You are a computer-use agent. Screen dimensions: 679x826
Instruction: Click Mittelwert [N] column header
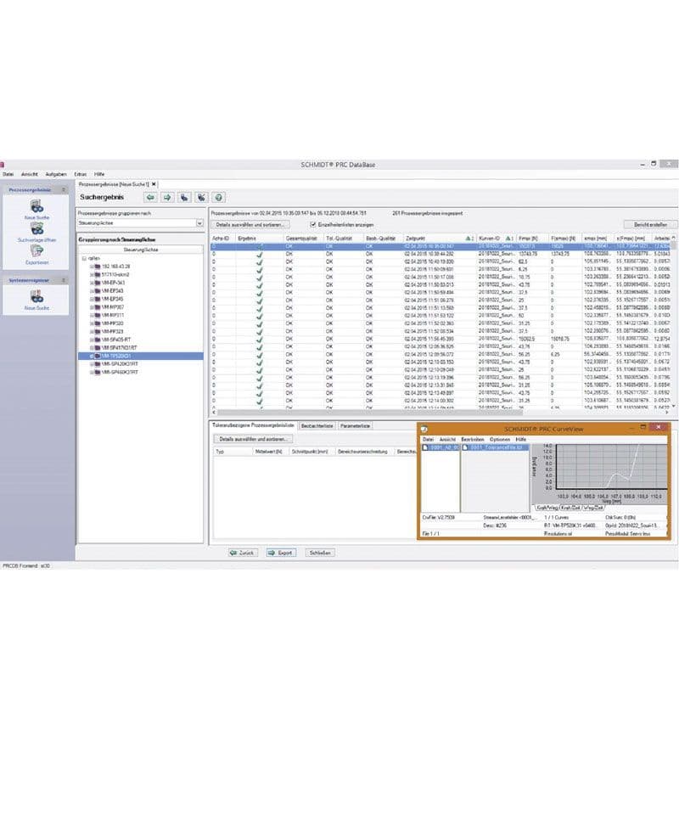270,452
